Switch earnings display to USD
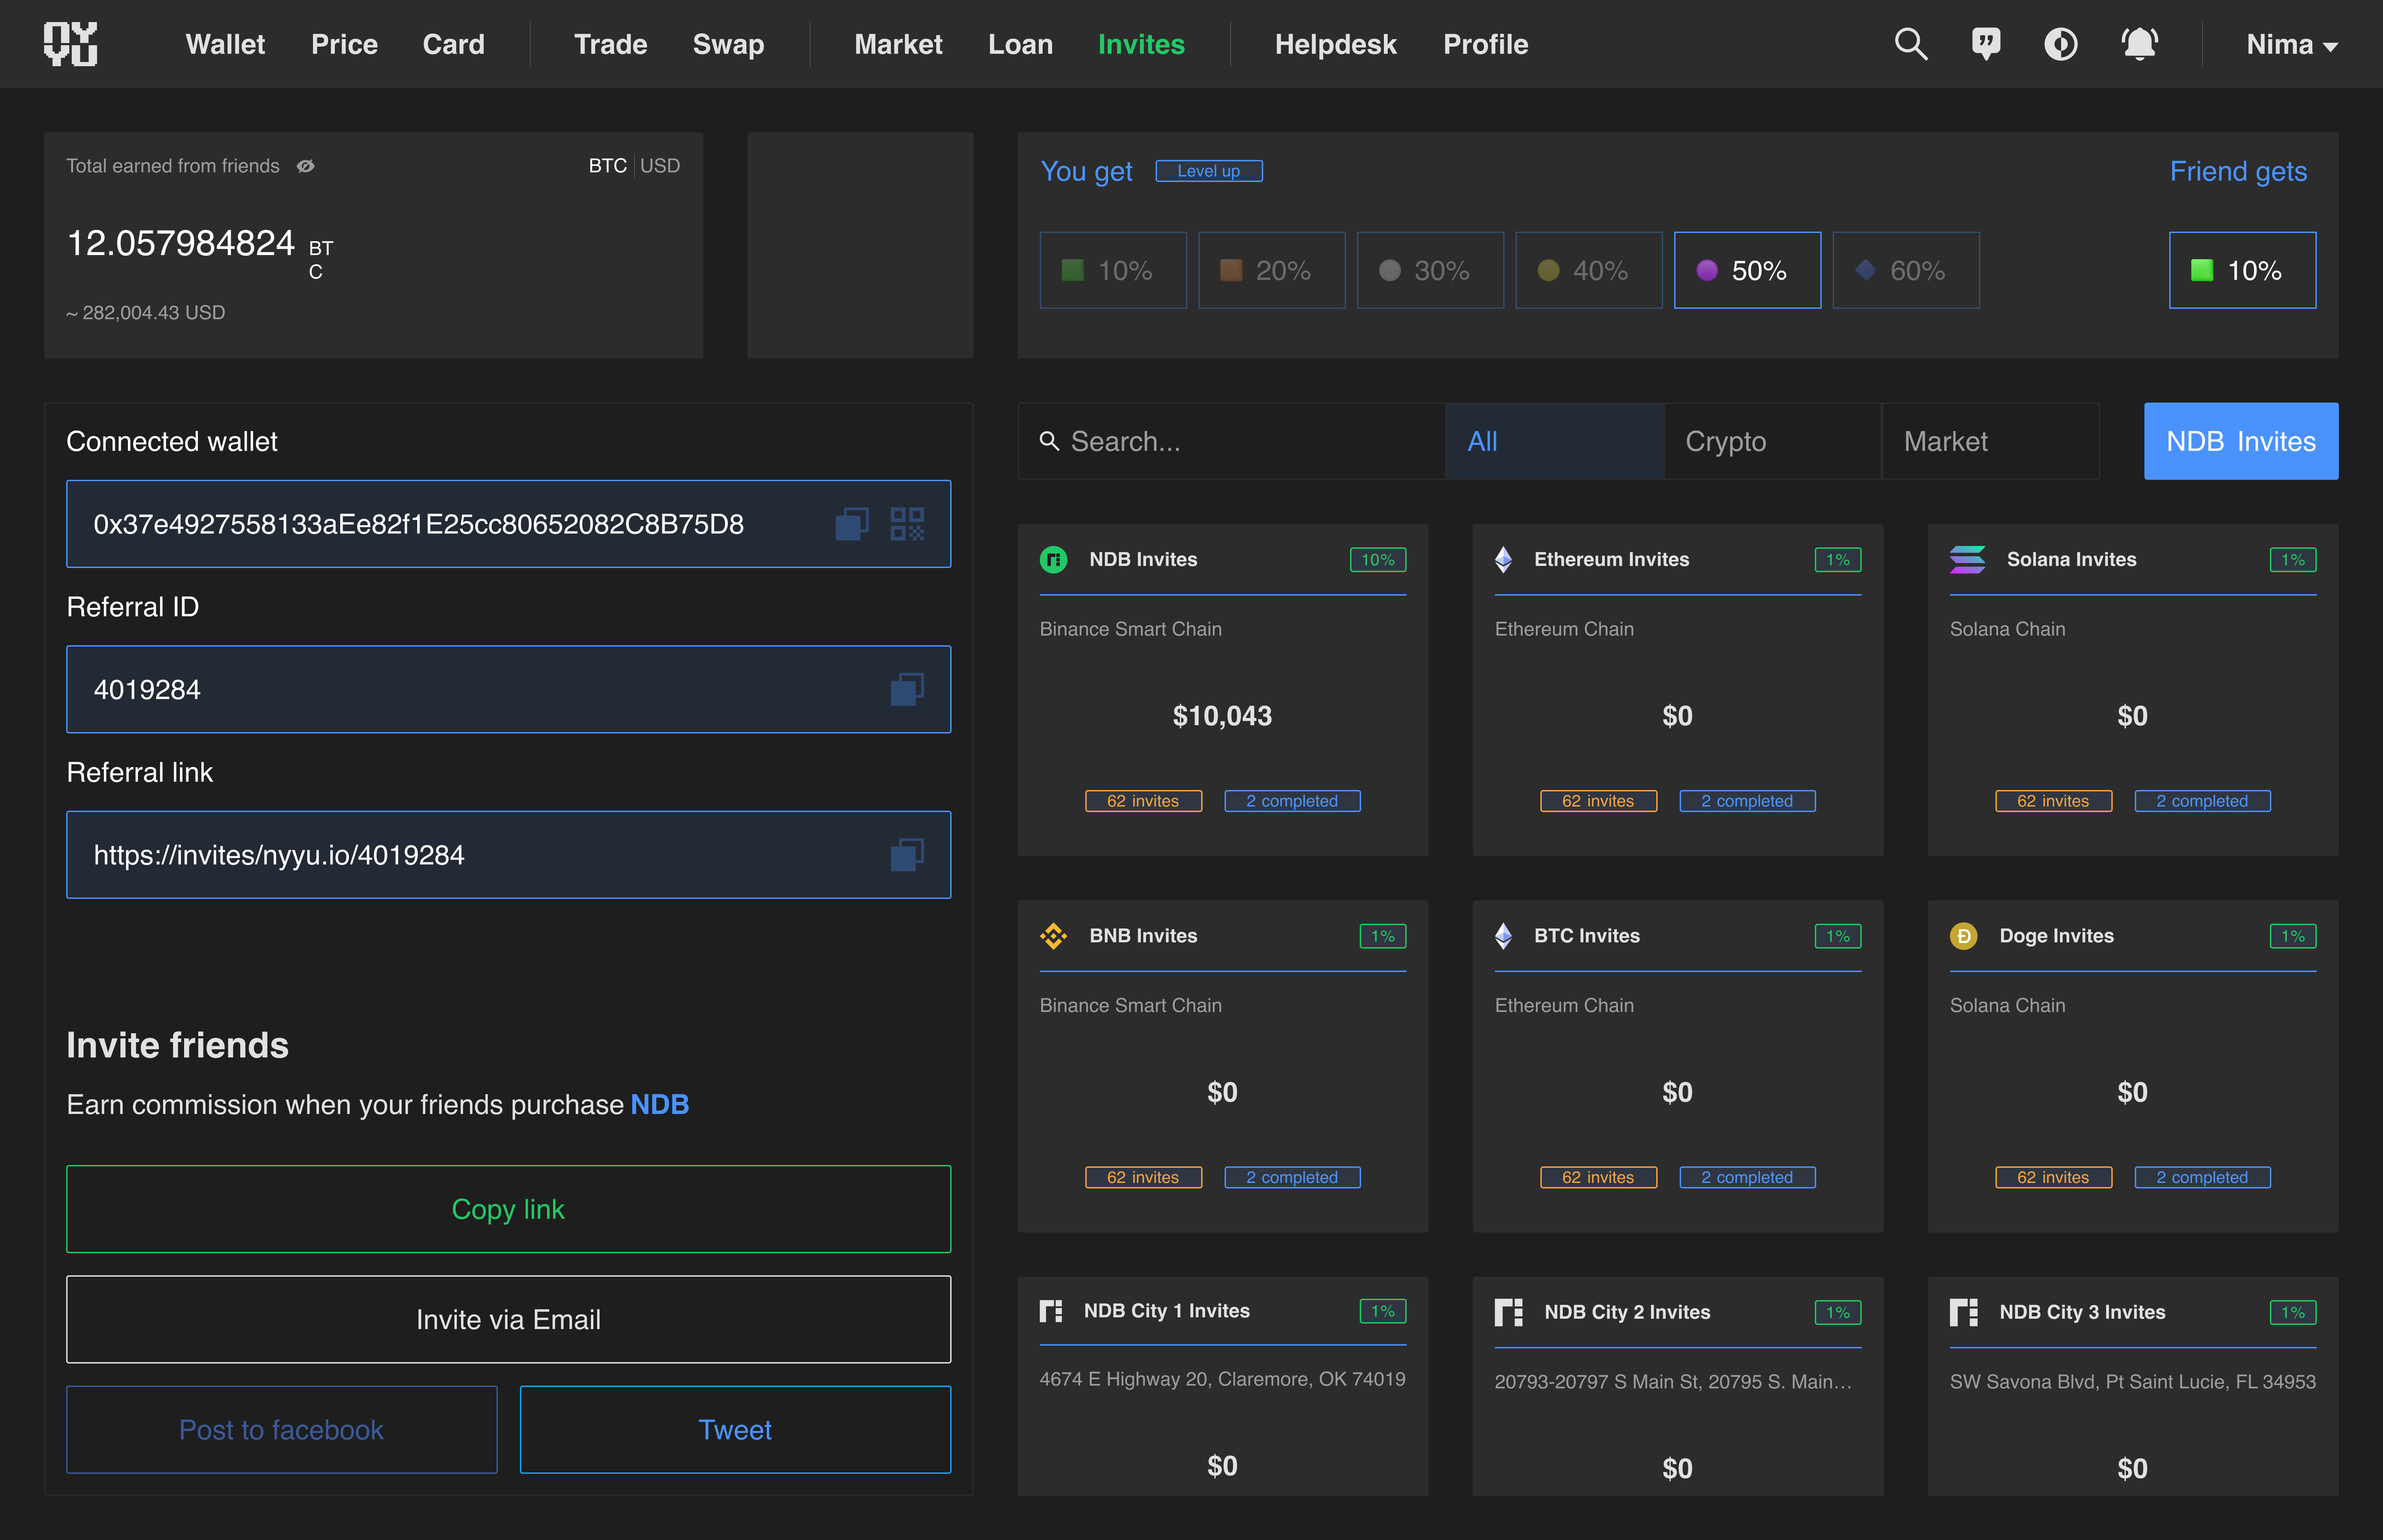 click(x=660, y=166)
